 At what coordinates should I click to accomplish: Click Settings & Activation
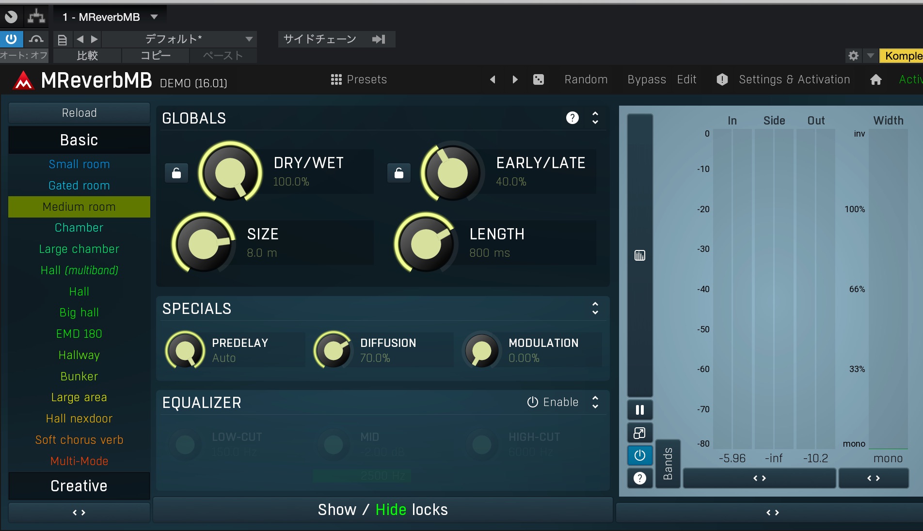point(794,79)
